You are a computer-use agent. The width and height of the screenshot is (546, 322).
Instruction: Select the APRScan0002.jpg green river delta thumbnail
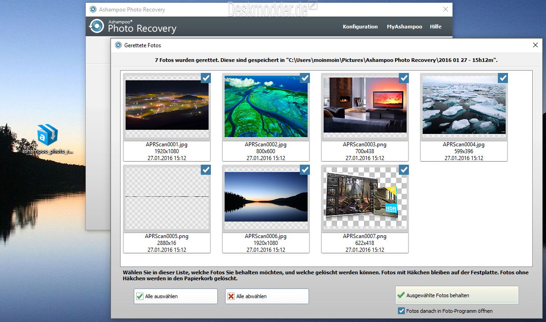[x=266, y=106]
